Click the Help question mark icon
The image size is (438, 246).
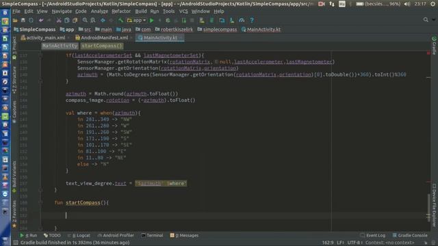pos(252,20)
